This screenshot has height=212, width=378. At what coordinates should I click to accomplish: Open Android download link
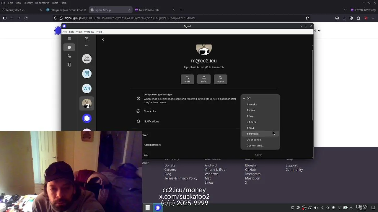tap(211, 165)
